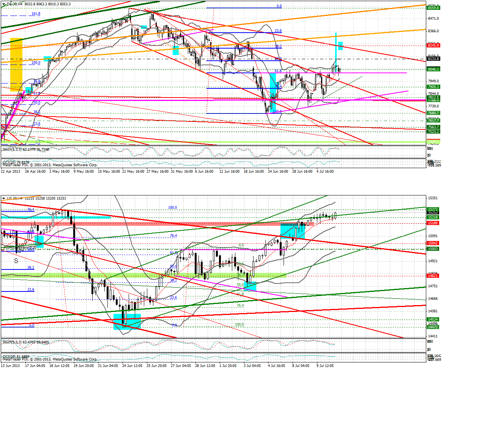The width and height of the screenshot is (501, 422).
Task: Click the green 7563.7 price label
Action: pyautogui.click(x=433, y=127)
